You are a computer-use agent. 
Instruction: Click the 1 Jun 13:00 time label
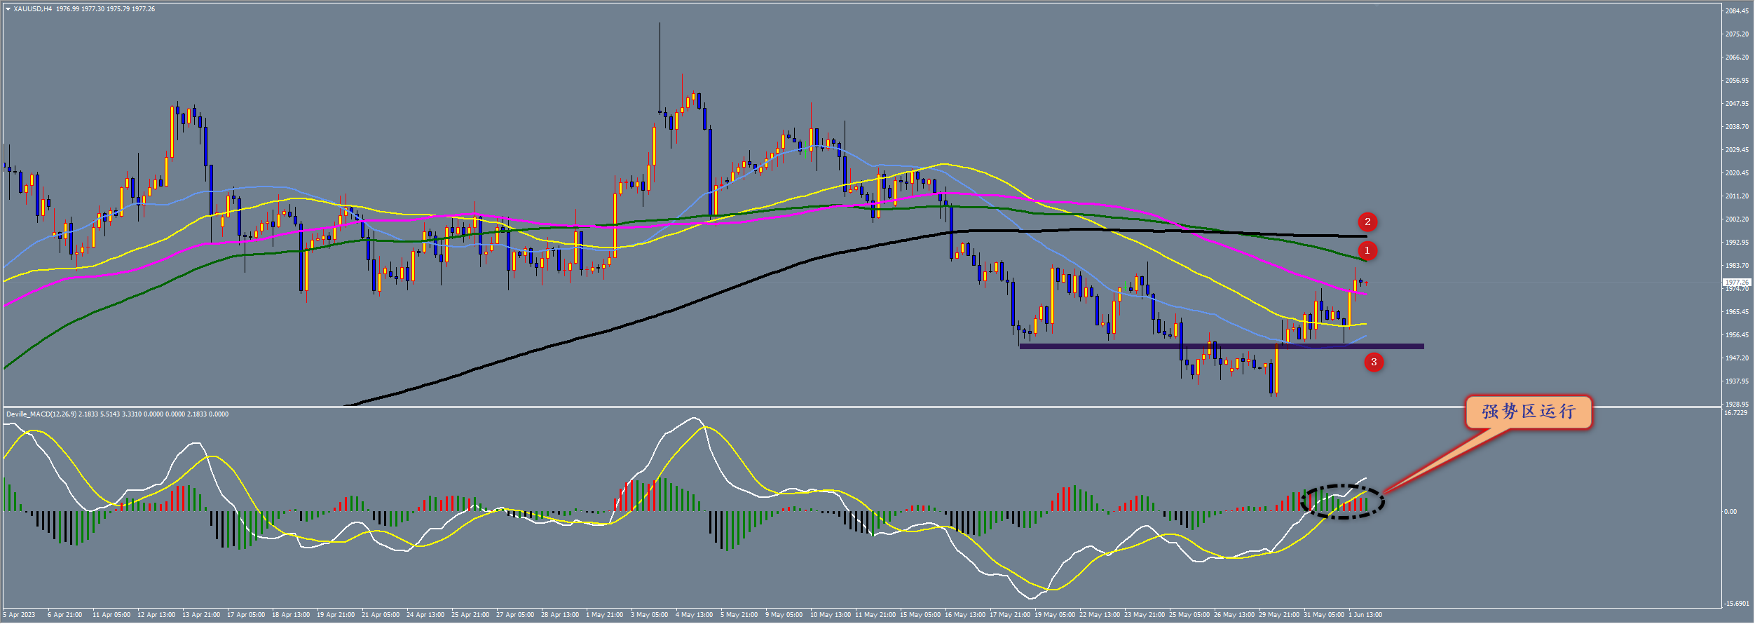tap(1365, 615)
